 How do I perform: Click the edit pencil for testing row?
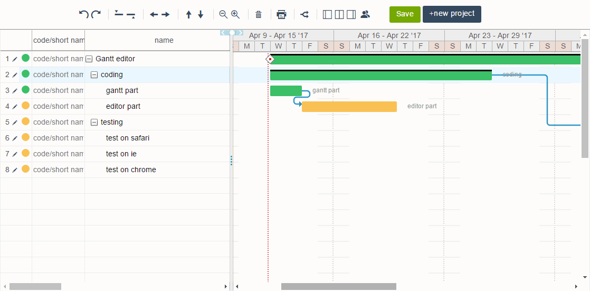point(15,123)
